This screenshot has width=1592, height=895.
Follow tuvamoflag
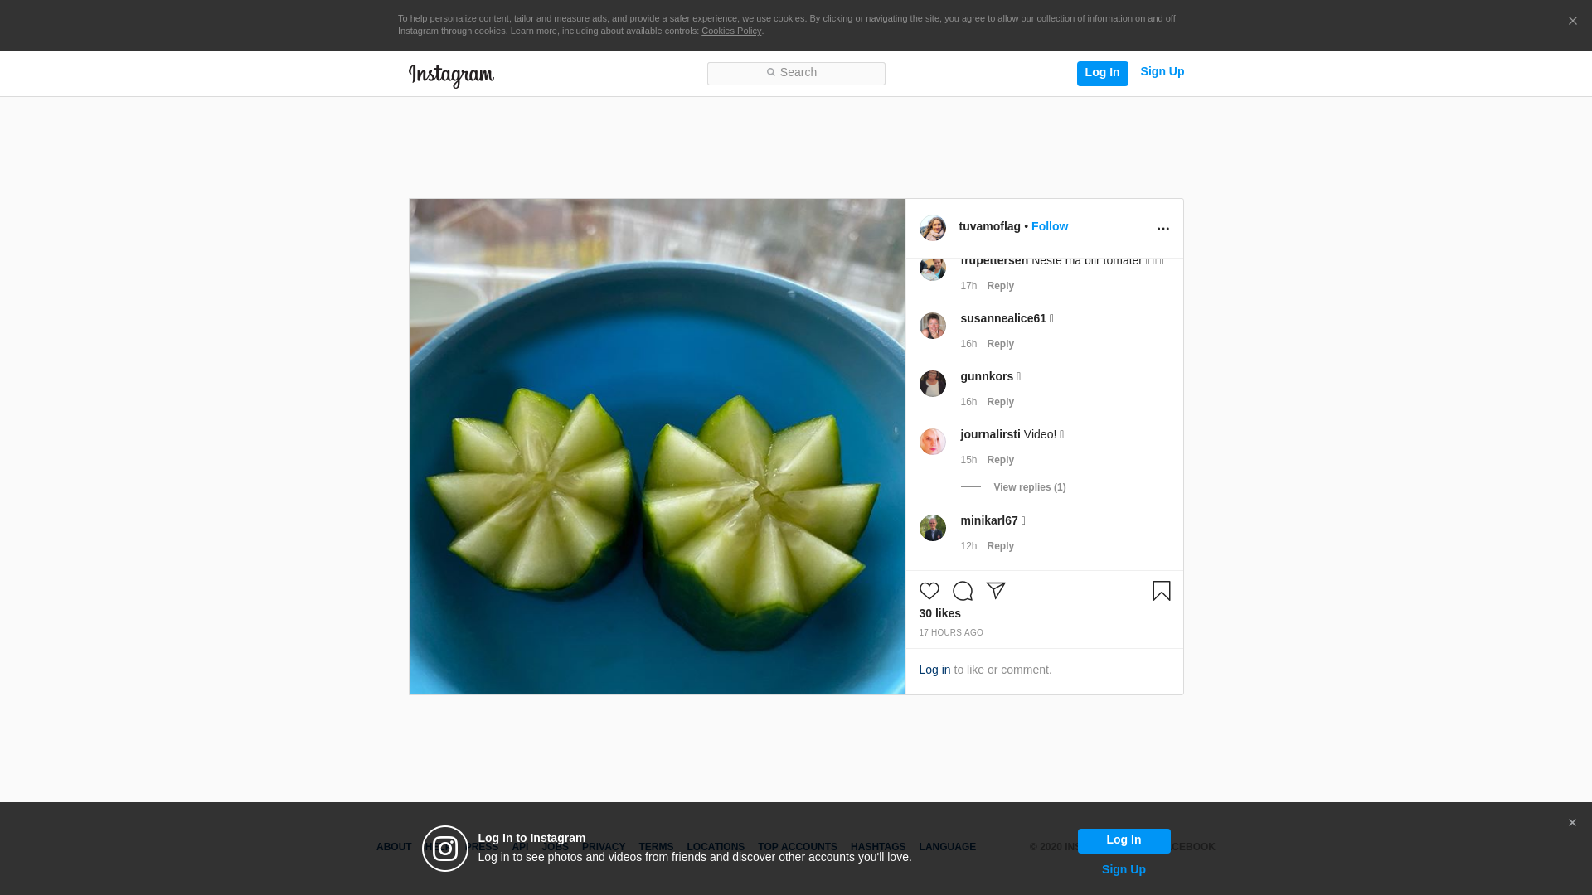(x=1049, y=226)
